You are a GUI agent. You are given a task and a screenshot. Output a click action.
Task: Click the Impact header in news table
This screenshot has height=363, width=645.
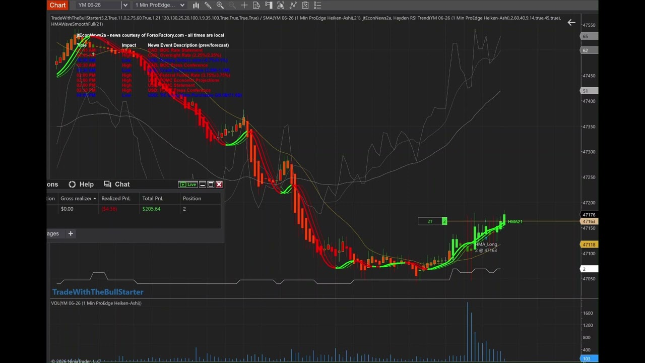(x=129, y=45)
